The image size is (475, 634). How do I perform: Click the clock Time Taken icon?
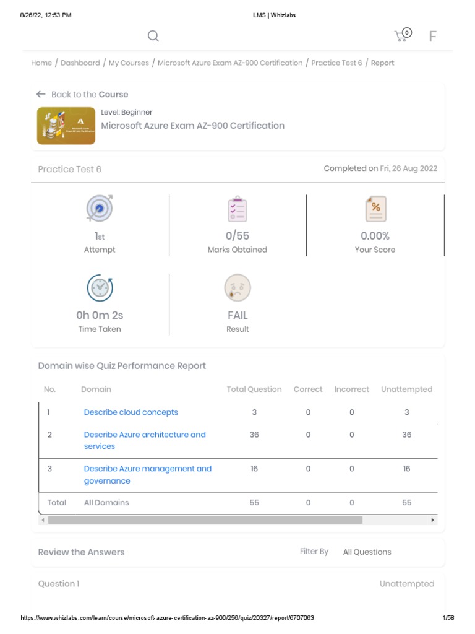pyautogui.click(x=100, y=288)
